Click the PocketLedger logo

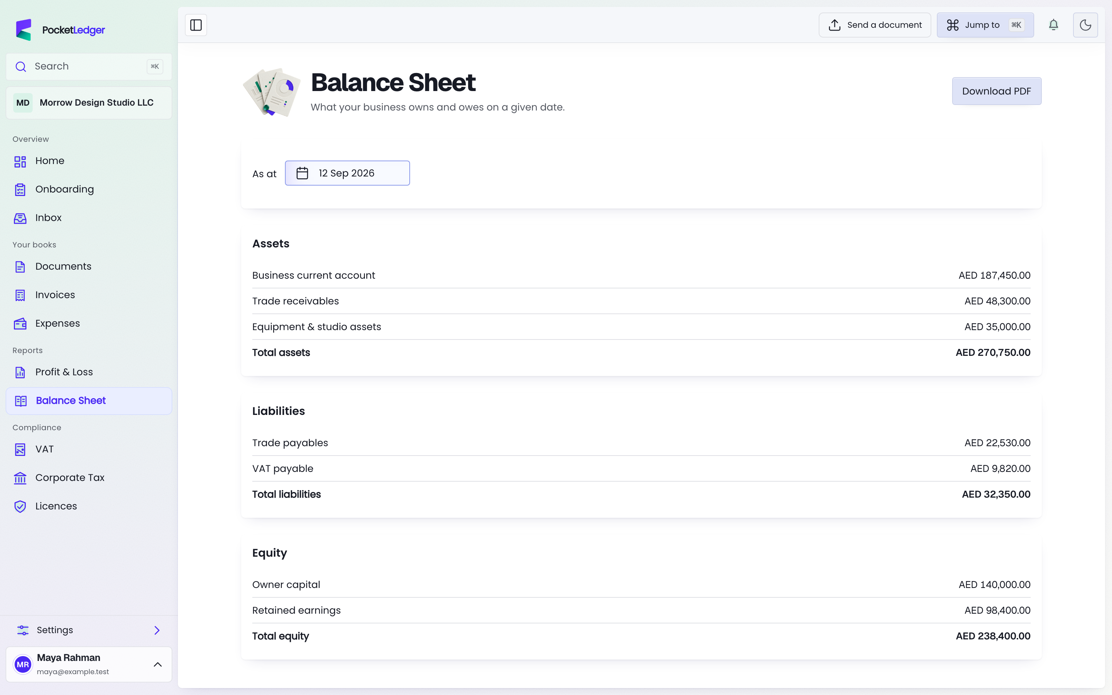[60, 30]
